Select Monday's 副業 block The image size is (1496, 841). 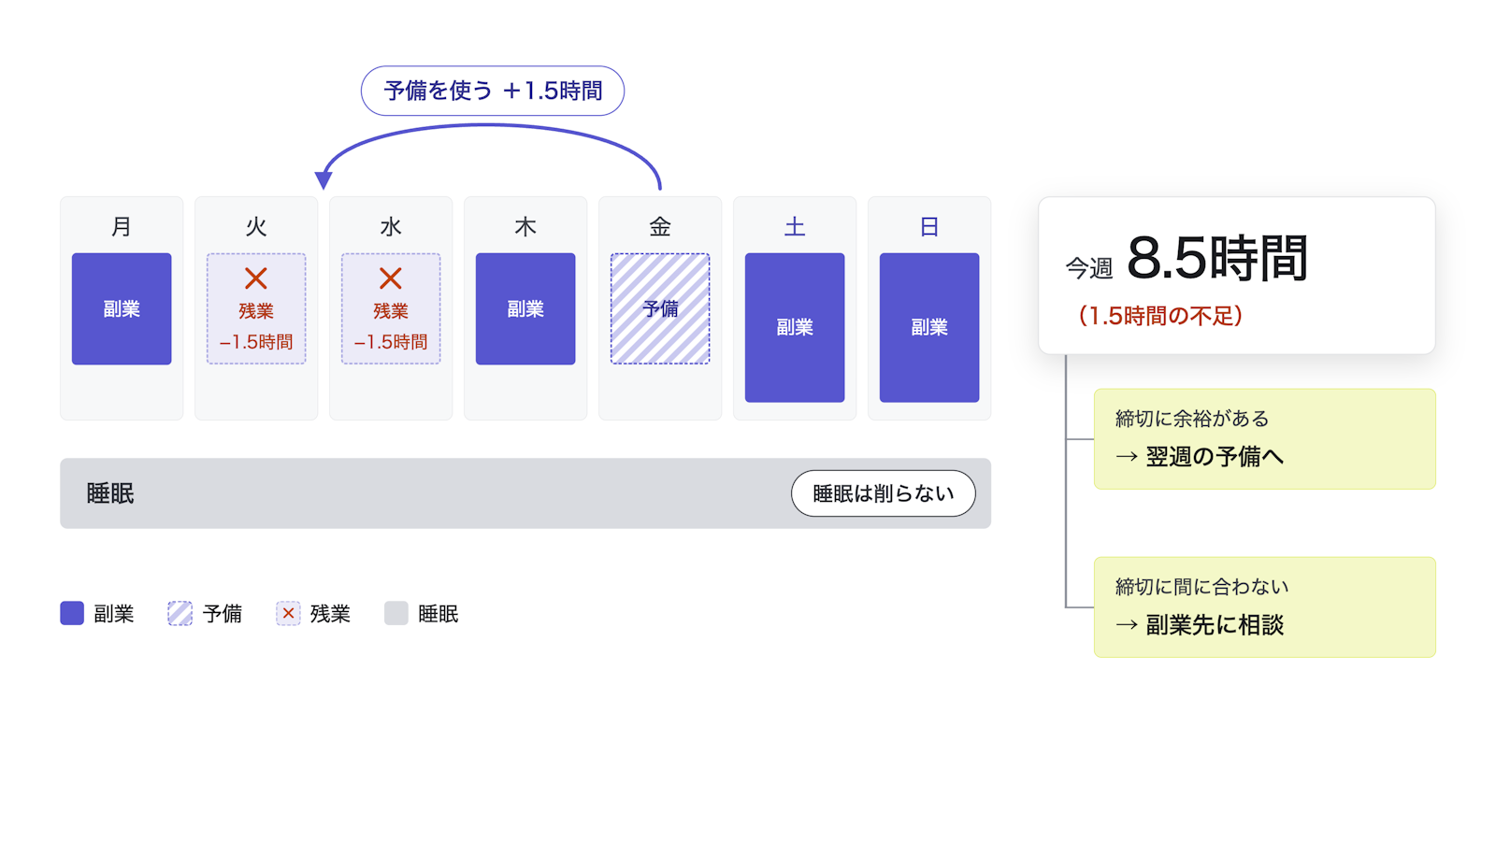[x=122, y=308]
